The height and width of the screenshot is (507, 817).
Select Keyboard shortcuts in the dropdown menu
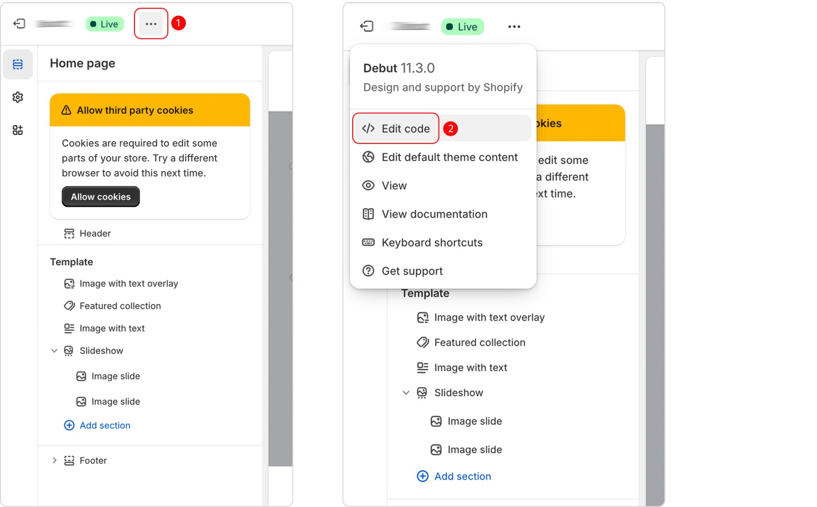point(431,243)
